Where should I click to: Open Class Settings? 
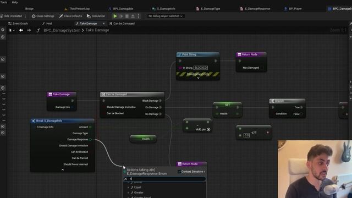(x=43, y=16)
